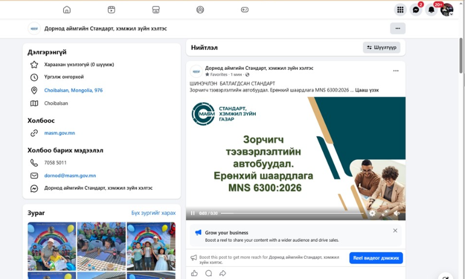Viewport: 465px width, 279px height.
Task: Seek along the video progress bar
Action: pos(292,213)
